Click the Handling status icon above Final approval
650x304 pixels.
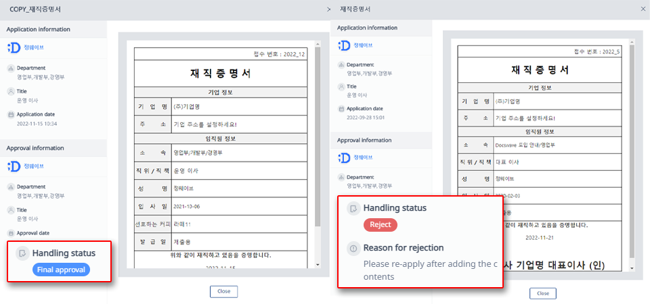pyautogui.click(x=22, y=253)
